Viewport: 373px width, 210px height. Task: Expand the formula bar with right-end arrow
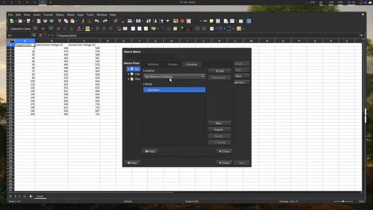click(361, 36)
